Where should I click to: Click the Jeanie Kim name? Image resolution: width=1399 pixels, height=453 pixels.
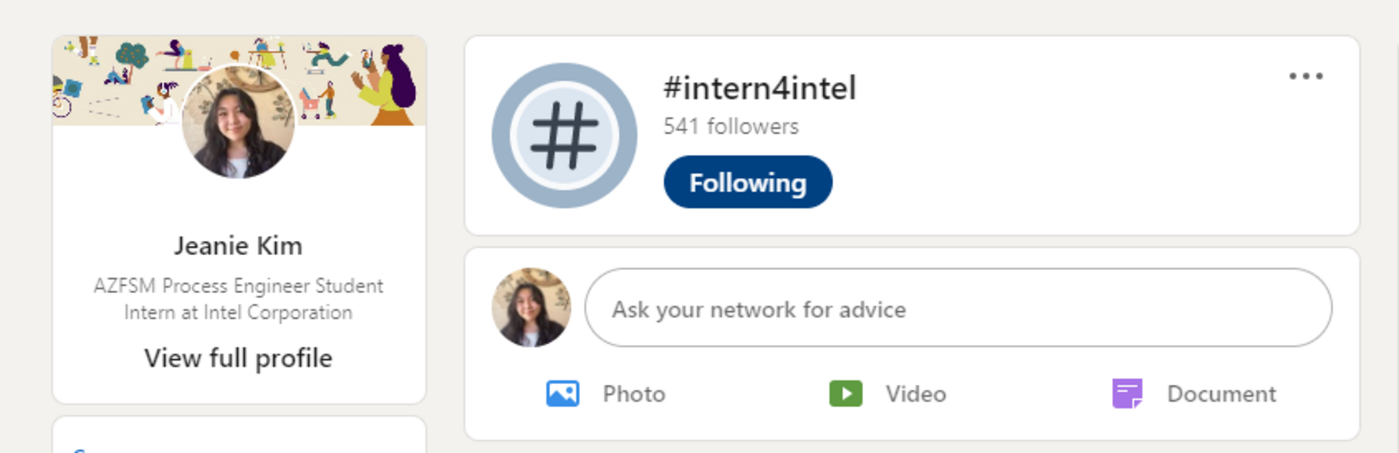click(238, 246)
